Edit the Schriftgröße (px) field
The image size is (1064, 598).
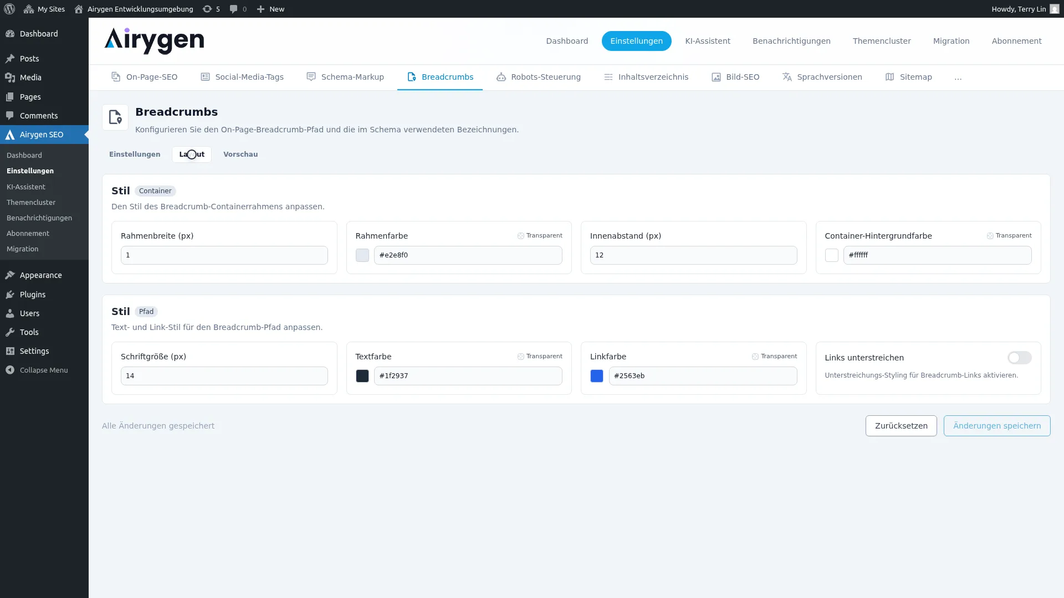click(224, 376)
